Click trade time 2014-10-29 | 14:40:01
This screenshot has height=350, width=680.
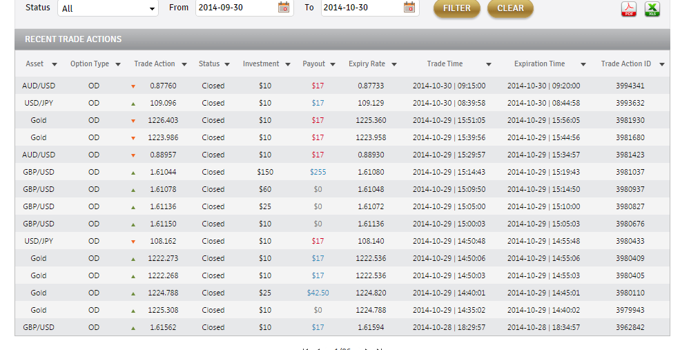[x=449, y=293]
